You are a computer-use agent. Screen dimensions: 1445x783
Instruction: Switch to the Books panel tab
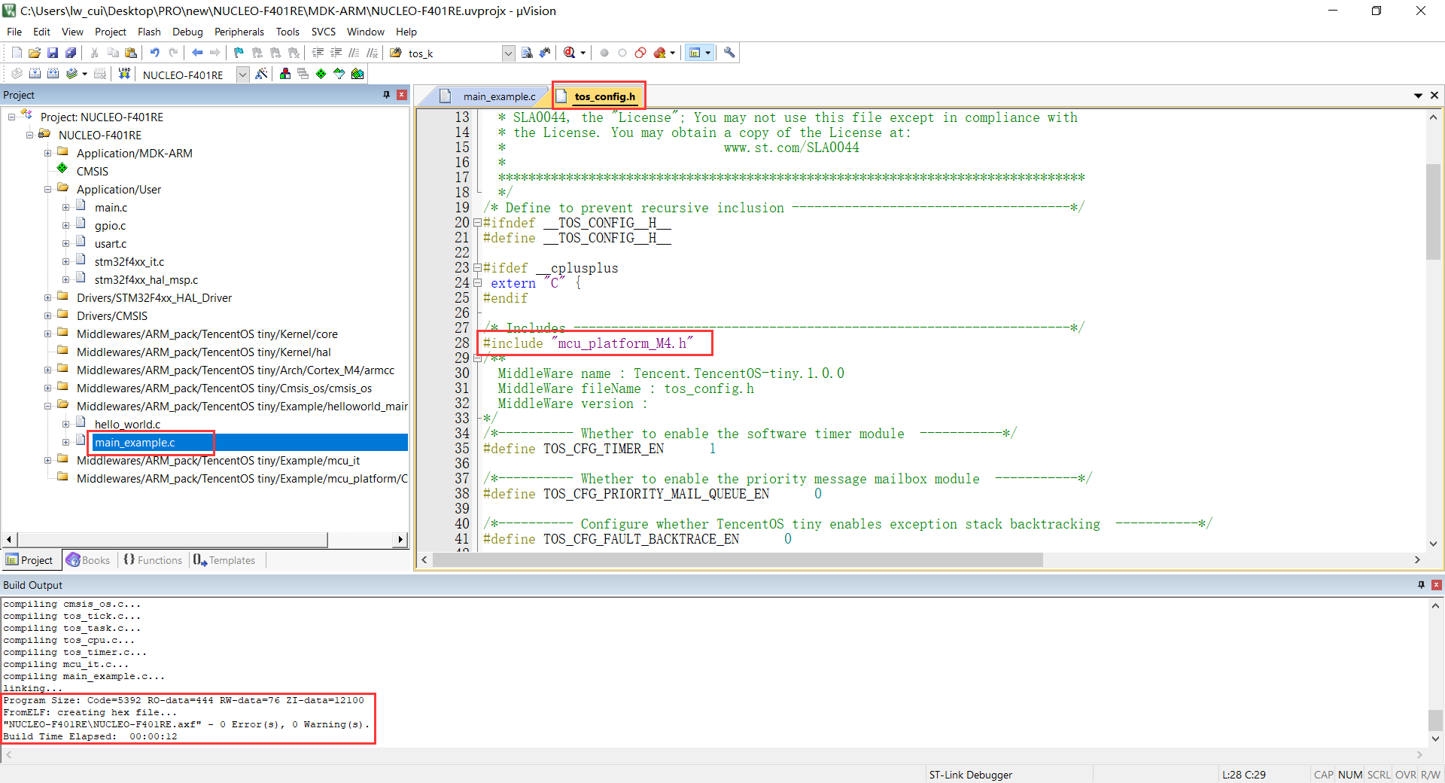click(x=89, y=560)
